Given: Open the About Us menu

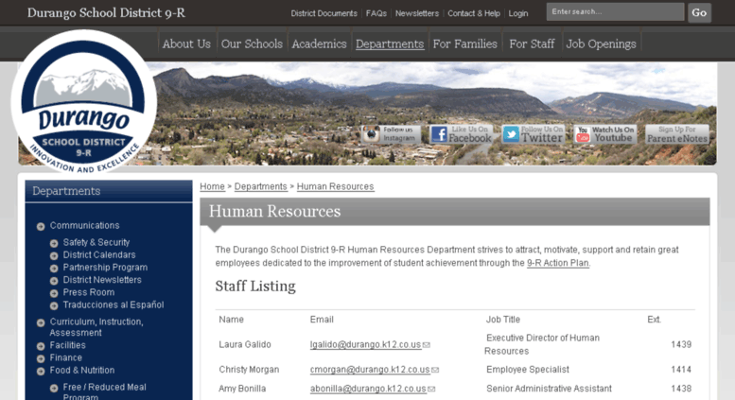Looking at the screenshot, I should (x=186, y=44).
